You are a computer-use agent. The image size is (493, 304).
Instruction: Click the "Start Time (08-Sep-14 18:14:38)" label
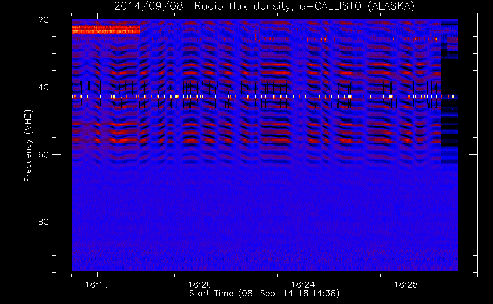tap(264, 294)
